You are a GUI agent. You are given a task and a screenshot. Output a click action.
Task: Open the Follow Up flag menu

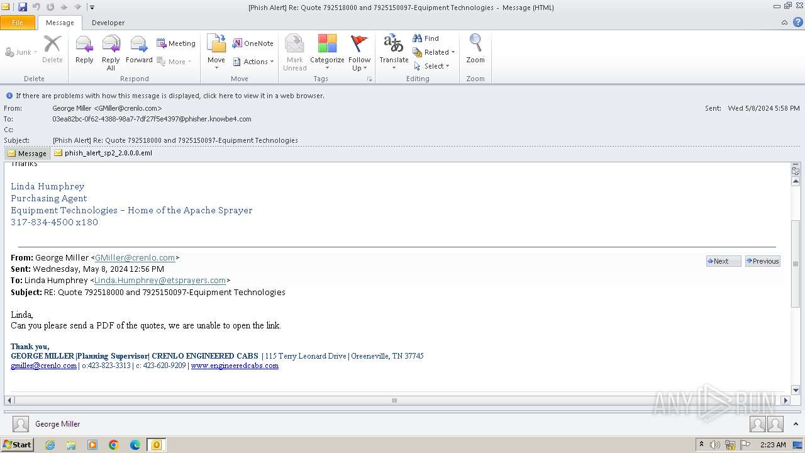pyautogui.click(x=359, y=53)
